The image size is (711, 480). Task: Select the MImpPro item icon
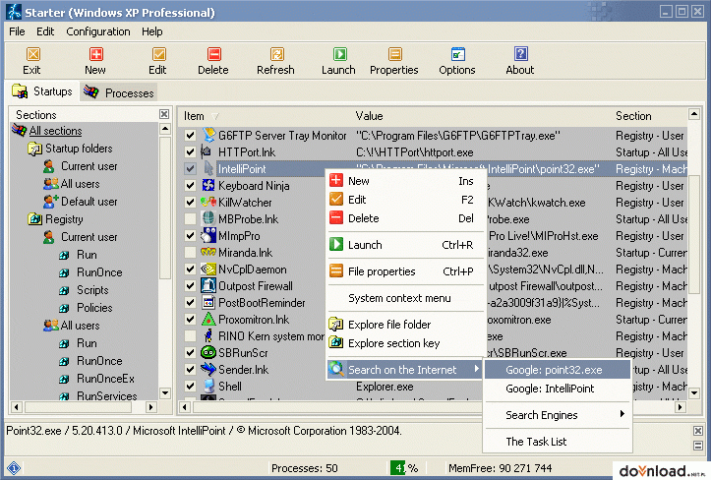click(x=208, y=235)
